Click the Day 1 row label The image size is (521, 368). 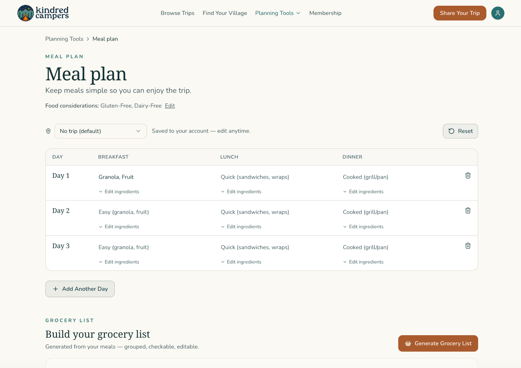[61, 176]
